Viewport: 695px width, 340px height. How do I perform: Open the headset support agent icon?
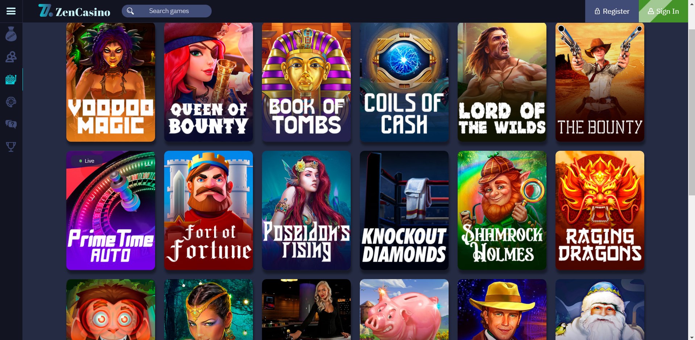(11, 102)
